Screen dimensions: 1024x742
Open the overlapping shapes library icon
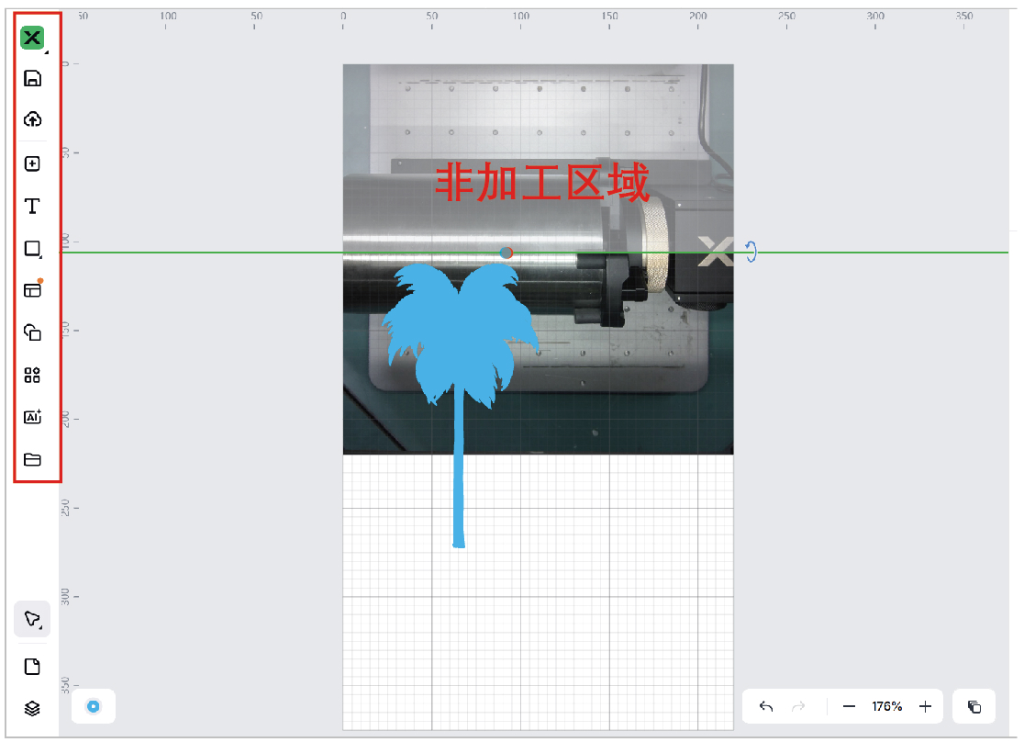32,332
